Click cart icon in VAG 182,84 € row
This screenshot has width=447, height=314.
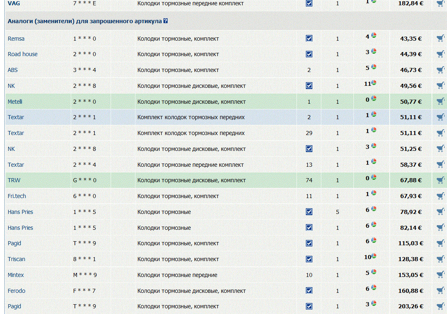(440, 4)
